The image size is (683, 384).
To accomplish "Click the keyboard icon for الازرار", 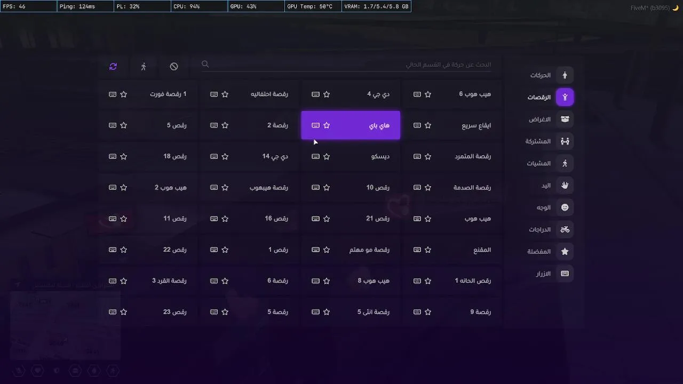I will [x=565, y=274].
